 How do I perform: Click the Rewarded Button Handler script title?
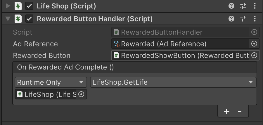95,19
